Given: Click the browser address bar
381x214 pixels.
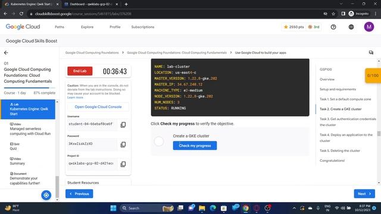Looking at the screenshot, I should pyautogui.click(x=175, y=14).
